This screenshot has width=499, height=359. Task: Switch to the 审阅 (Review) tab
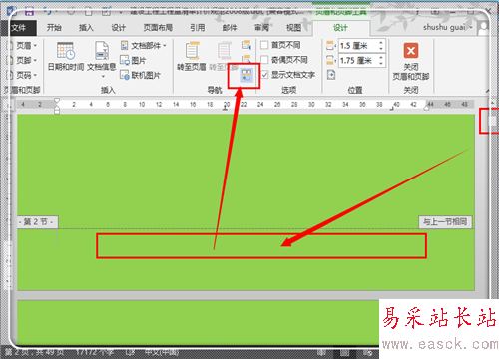coord(261,28)
